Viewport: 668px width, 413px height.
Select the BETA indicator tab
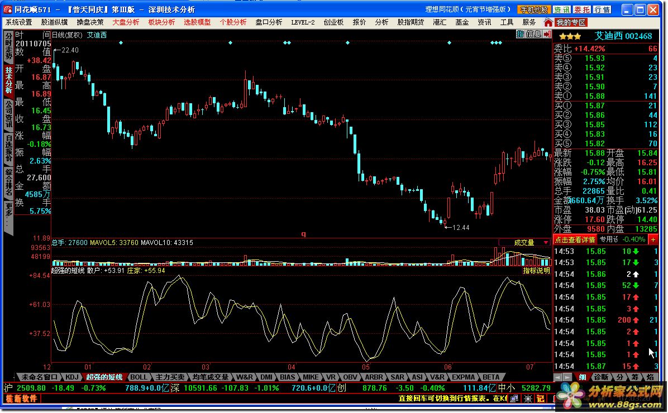click(x=491, y=377)
